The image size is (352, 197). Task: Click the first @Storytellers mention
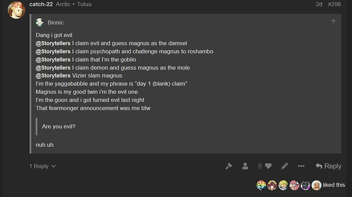pyautogui.click(x=53, y=43)
